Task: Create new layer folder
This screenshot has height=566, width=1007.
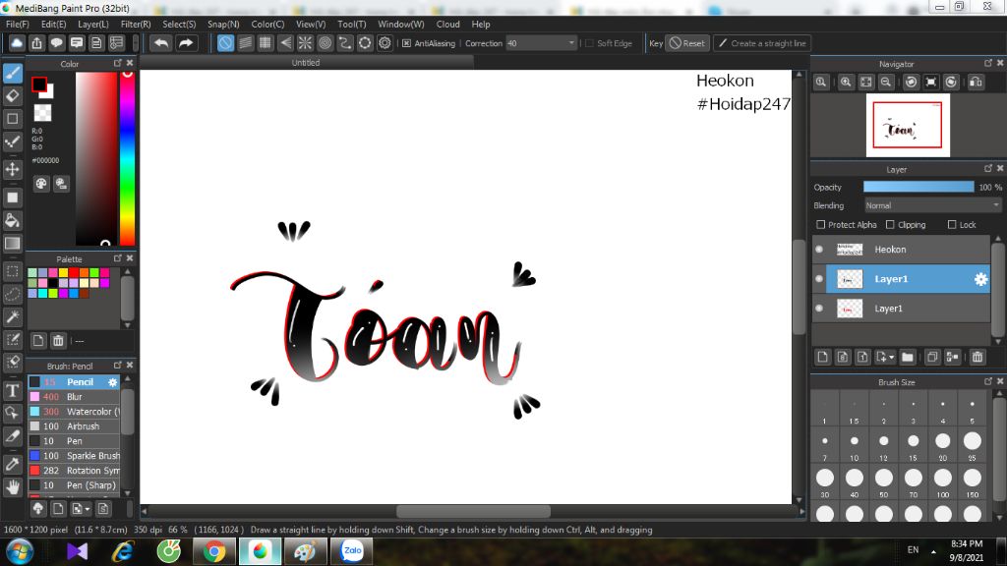Action: pos(908,357)
